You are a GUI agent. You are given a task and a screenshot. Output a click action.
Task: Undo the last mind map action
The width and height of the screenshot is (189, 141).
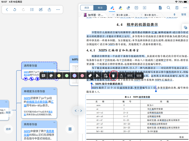point(14,10)
